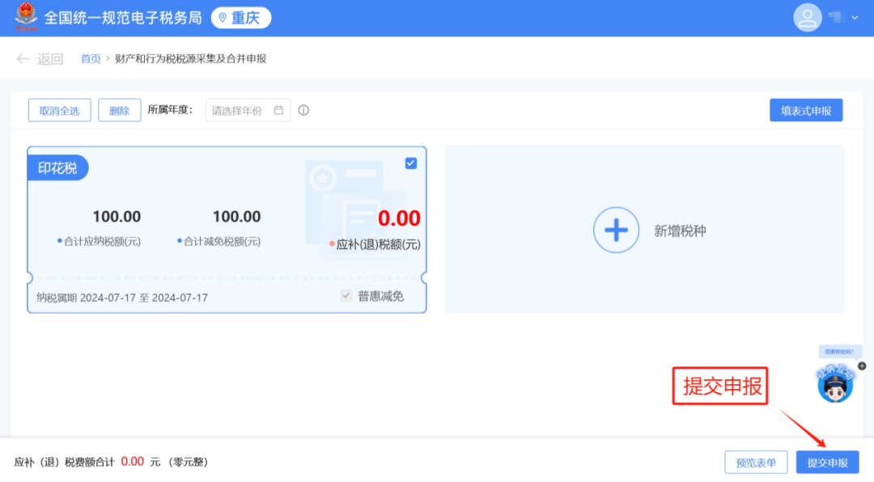Uncheck the 印花税 card selection checkbox
The width and height of the screenshot is (874, 482).
pos(411,163)
